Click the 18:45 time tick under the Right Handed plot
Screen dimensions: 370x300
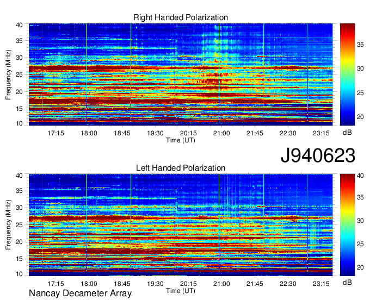pyautogui.click(x=122, y=133)
